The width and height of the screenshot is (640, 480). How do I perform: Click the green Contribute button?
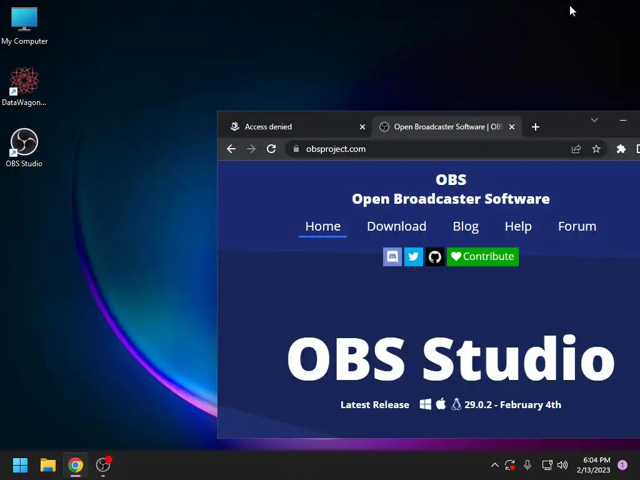[482, 257]
